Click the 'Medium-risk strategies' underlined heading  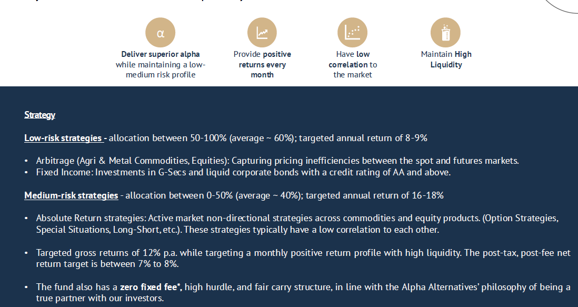(71, 195)
